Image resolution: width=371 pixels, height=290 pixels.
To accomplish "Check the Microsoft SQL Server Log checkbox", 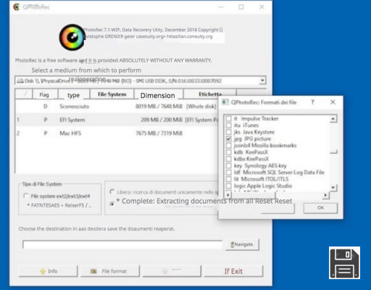I will [228, 173].
